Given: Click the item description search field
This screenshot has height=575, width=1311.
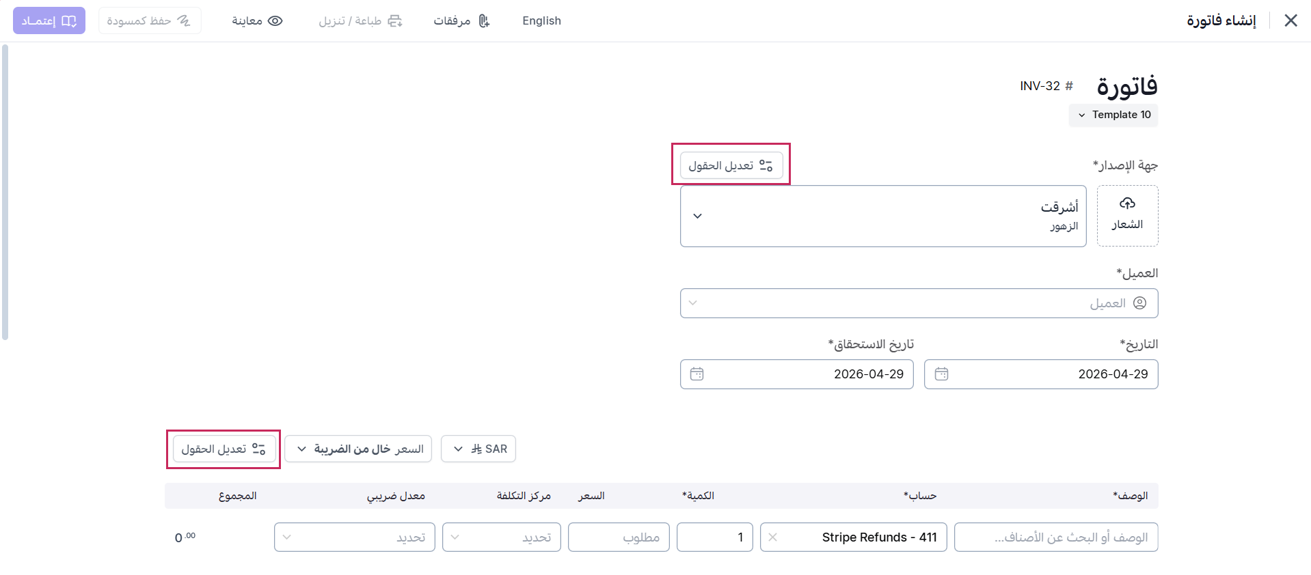Looking at the screenshot, I should pos(1055,537).
